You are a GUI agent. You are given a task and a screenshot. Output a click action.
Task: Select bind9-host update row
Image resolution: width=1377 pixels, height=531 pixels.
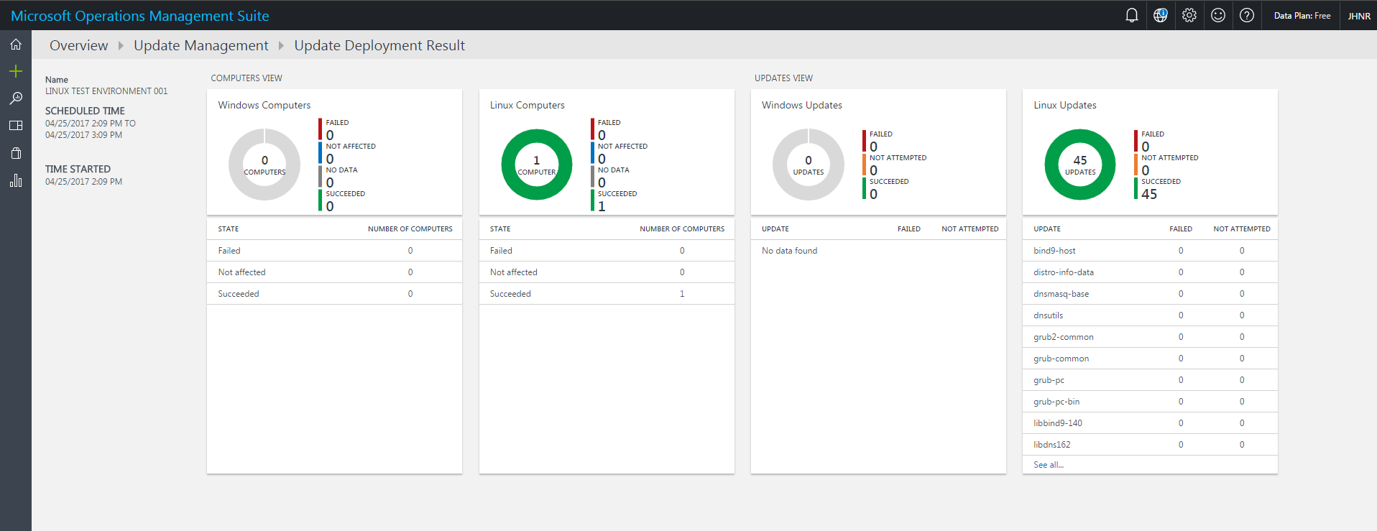pos(1150,251)
